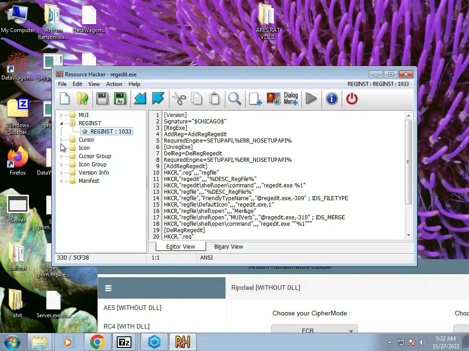469x351 pixels.
Task: Open the View menu
Action: click(94, 84)
